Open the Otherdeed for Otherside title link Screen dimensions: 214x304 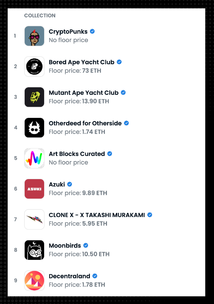[85, 123]
